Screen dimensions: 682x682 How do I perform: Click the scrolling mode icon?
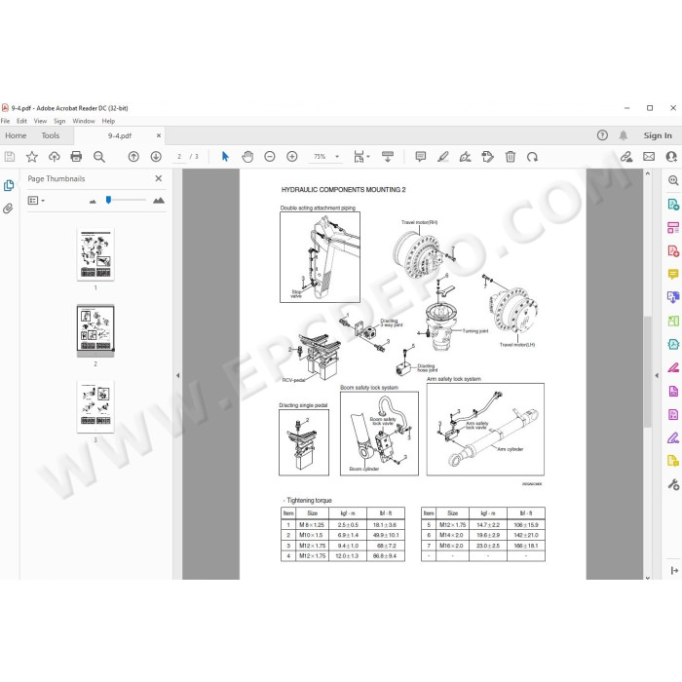(387, 157)
